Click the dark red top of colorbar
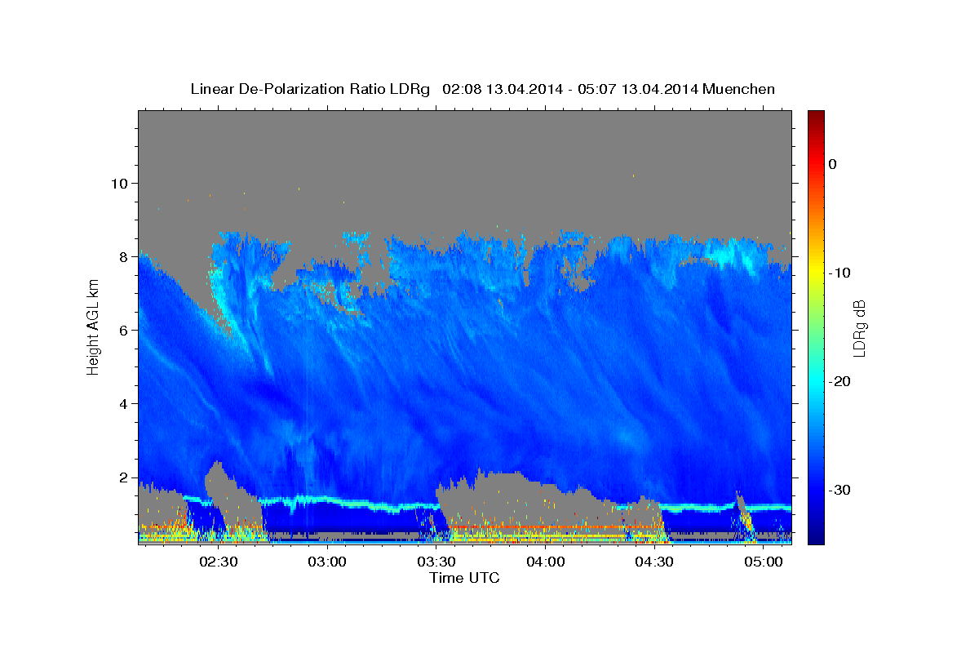979x653 pixels. point(816,116)
